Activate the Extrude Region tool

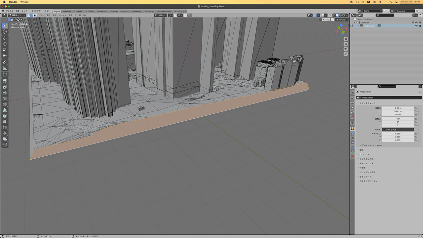(x=5, y=81)
